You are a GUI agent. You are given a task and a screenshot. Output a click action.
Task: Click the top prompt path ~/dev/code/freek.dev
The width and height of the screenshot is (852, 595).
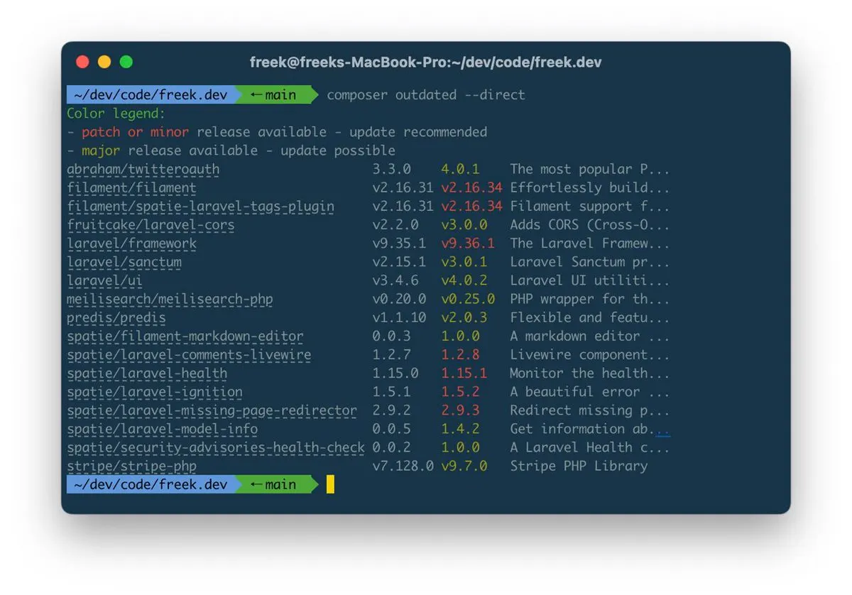(x=150, y=94)
